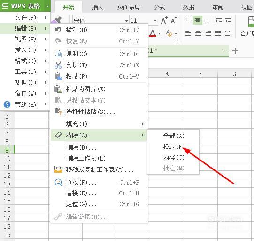The width and height of the screenshot is (254, 241).
Task: Click the distributed alignment icon
Action: [x=227, y=33]
